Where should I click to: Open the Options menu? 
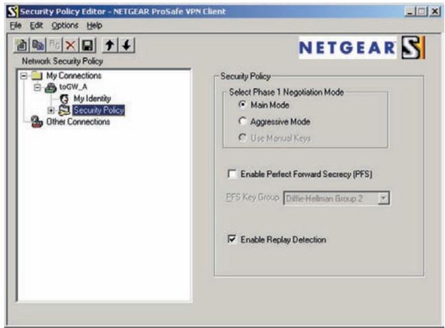click(65, 26)
